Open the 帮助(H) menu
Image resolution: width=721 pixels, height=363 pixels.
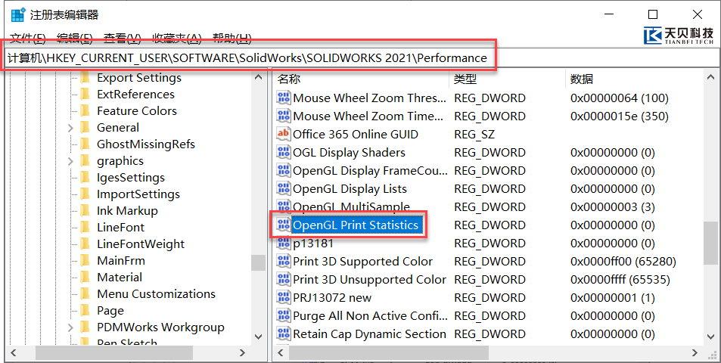pyautogui.click(x=232, y=39)
